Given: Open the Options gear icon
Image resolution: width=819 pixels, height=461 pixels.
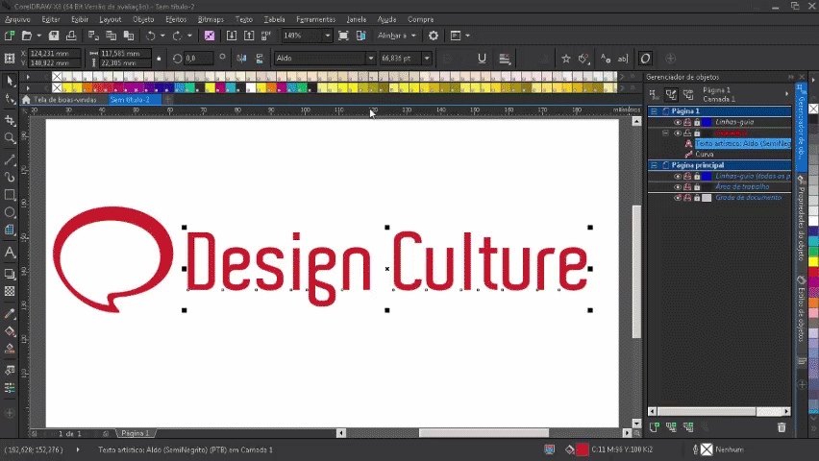Looking at the screenshot, I should click(x=434, y=36).
